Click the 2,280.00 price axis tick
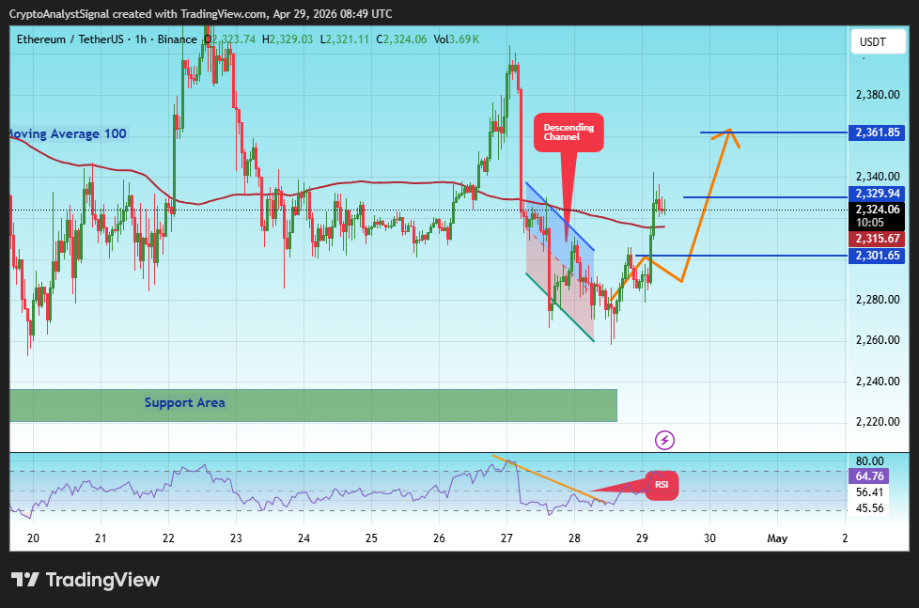This screenshot has width=919, height=608. (x=878, y=300)
